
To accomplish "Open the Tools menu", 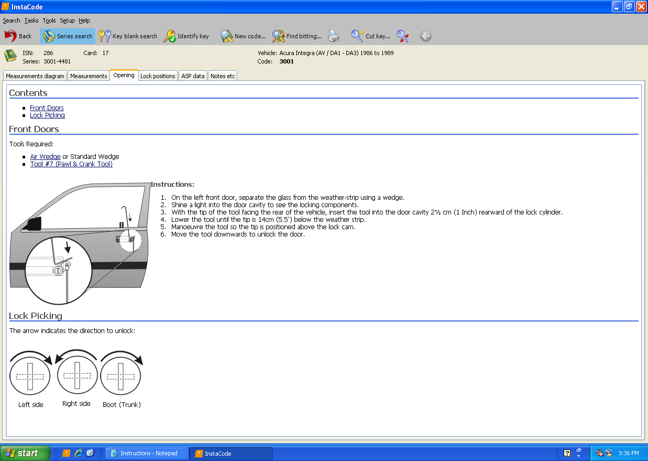I will point(49,20).
